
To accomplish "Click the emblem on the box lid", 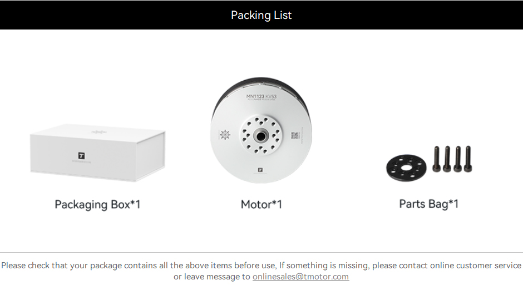I will coord(99,132).
